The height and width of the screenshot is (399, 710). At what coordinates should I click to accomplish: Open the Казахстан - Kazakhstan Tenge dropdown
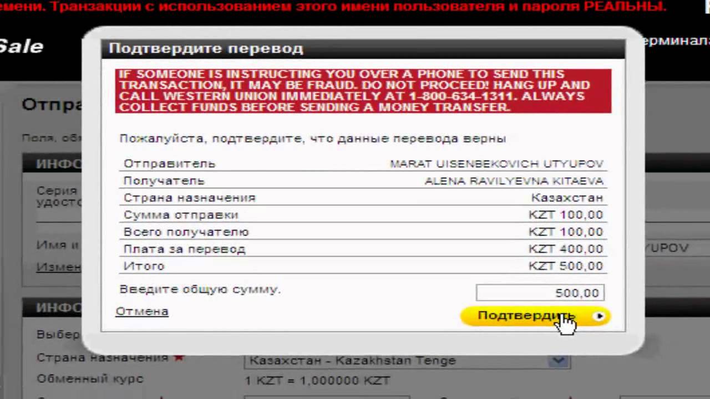click(407, 360)
